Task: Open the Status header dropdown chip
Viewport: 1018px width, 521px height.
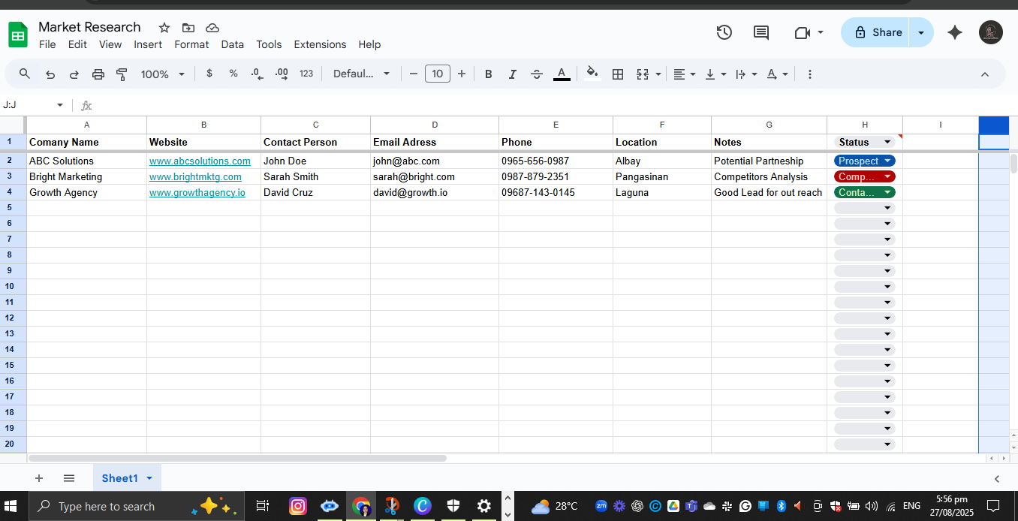Action: pyautogui.click(x=865, y=142)
